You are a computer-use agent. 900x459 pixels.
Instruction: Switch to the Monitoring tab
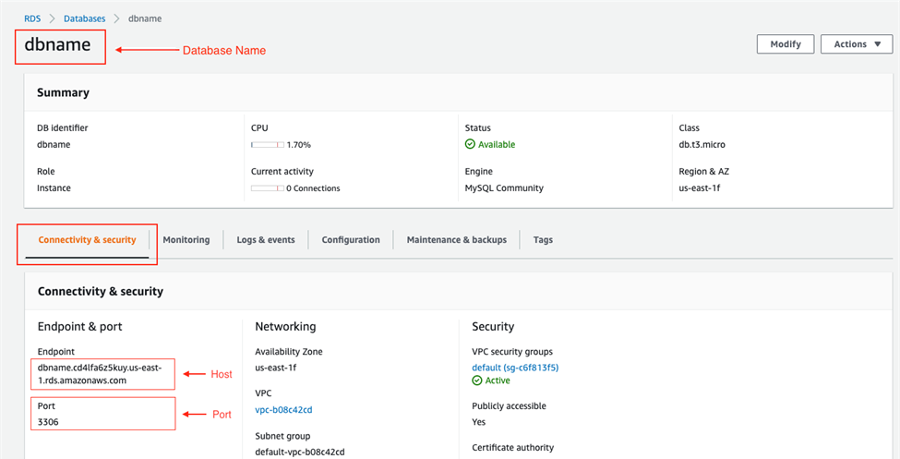click(x=186, y=240)
